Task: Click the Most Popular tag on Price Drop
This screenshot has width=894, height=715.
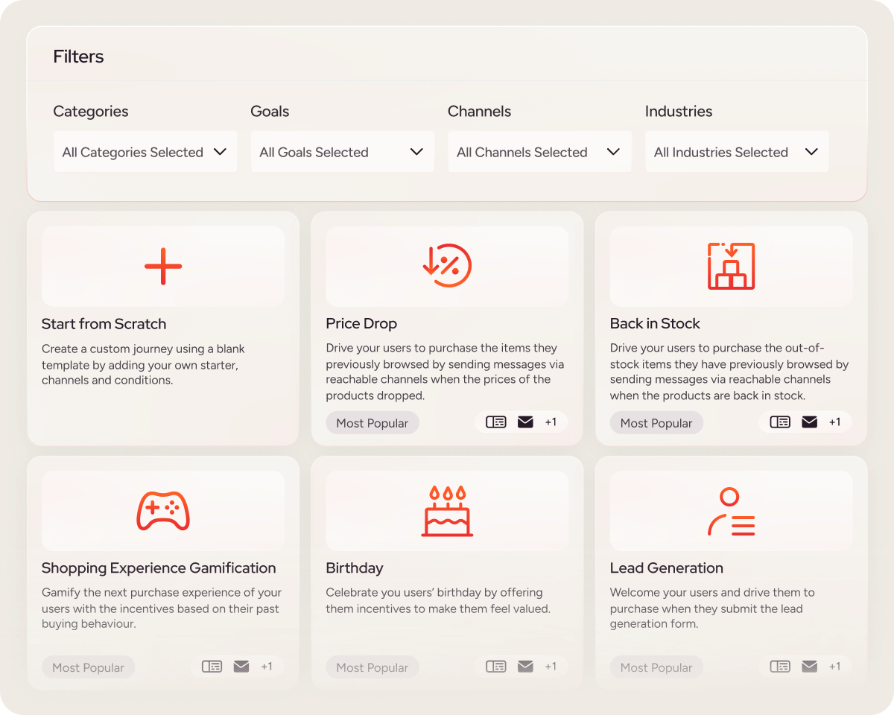Action: point(372,423)
